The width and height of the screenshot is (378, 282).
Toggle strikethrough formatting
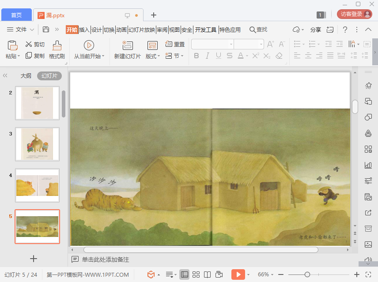click(230, 56)
